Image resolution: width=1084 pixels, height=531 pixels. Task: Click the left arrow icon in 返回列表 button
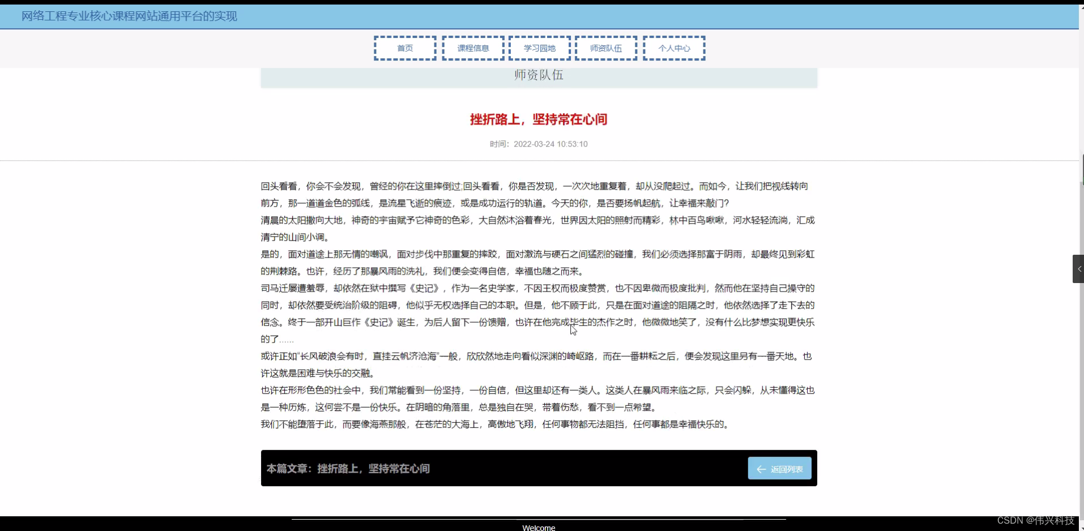(763, 469)
